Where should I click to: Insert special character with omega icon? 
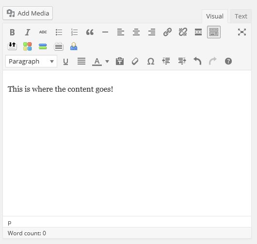pos(151,62)
